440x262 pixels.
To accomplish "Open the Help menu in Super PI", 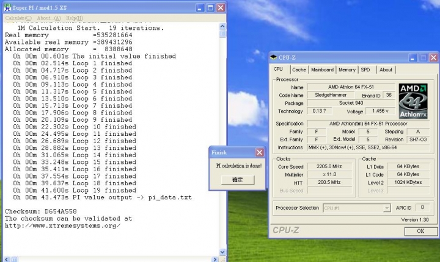I will [75, 18].
